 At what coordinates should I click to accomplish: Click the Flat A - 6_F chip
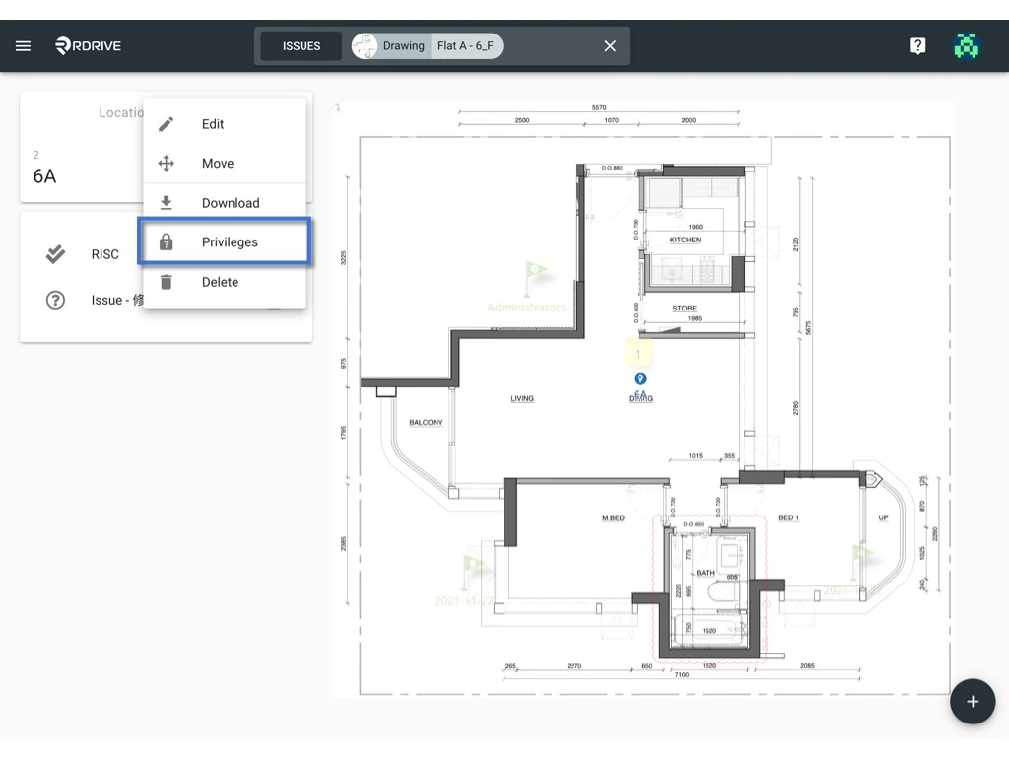point(466,45)
